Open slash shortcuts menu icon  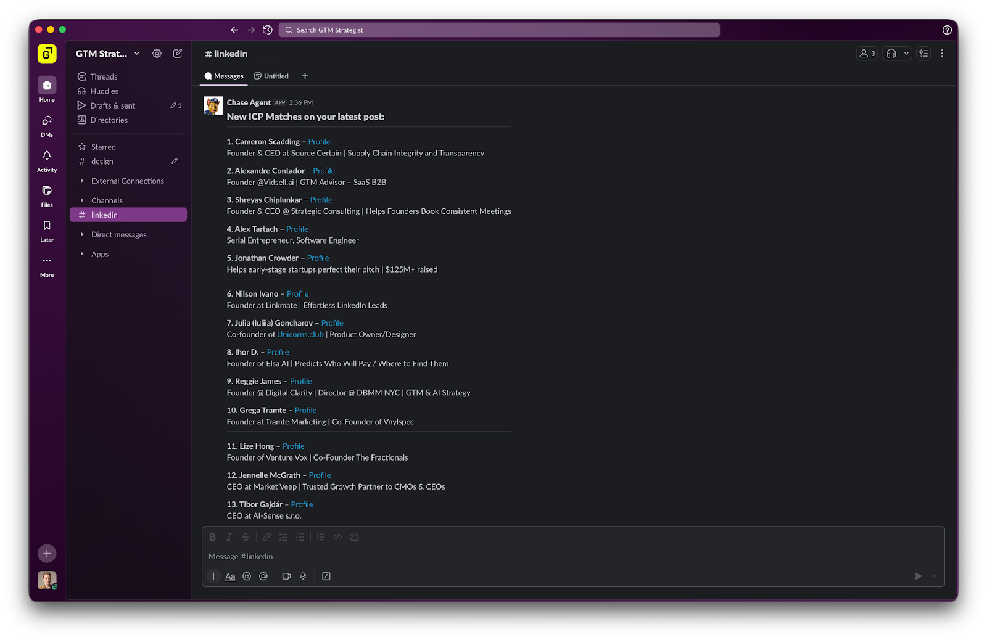tap(326, 576)
